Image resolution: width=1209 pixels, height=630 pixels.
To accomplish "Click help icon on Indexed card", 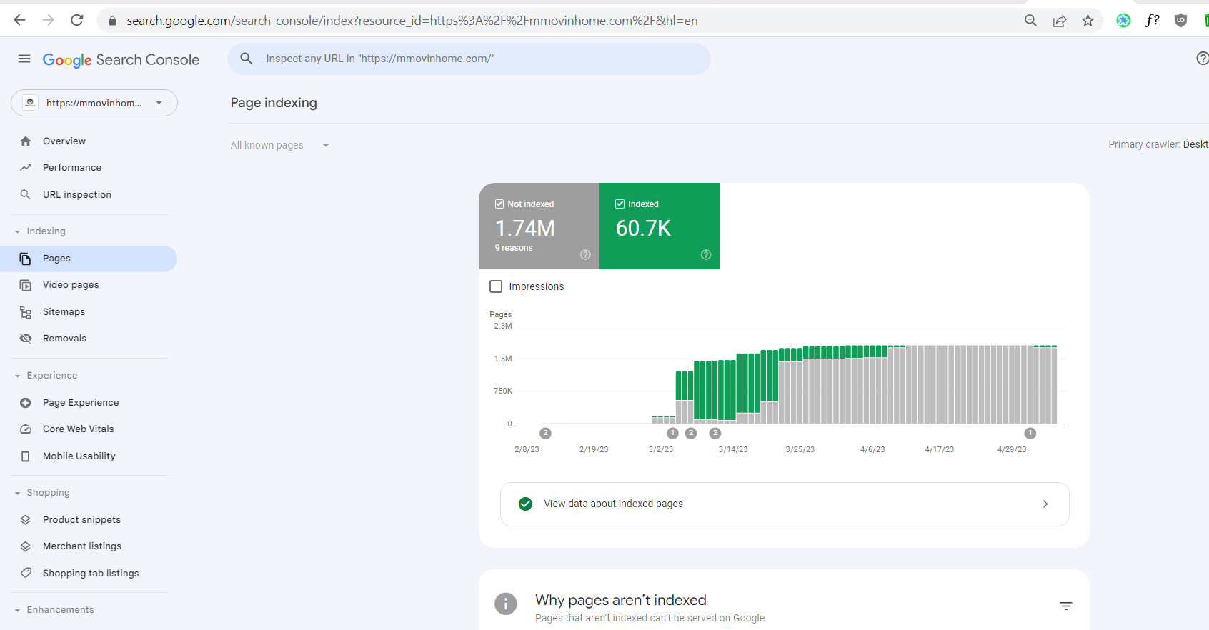I will (x=706, y=255).
